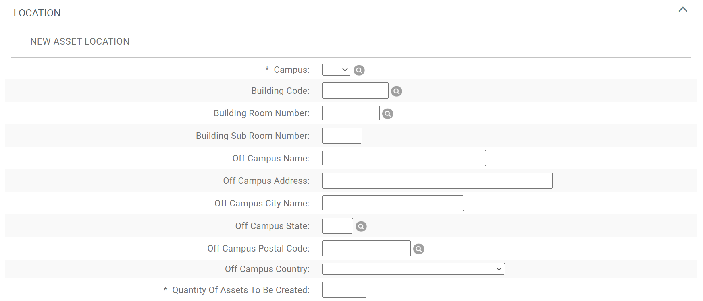The height and width of the screenshot is (301, 703).
Task: Click the Off Campus State input box
Action: [x=337, y=226]
